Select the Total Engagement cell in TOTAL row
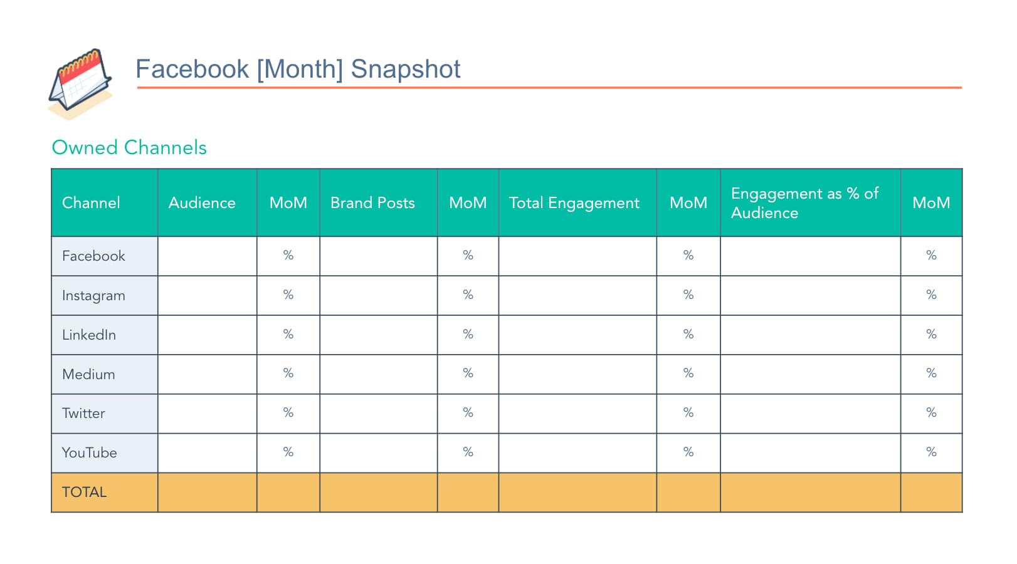Screen dimensions: 1017x564 (577, 492)
